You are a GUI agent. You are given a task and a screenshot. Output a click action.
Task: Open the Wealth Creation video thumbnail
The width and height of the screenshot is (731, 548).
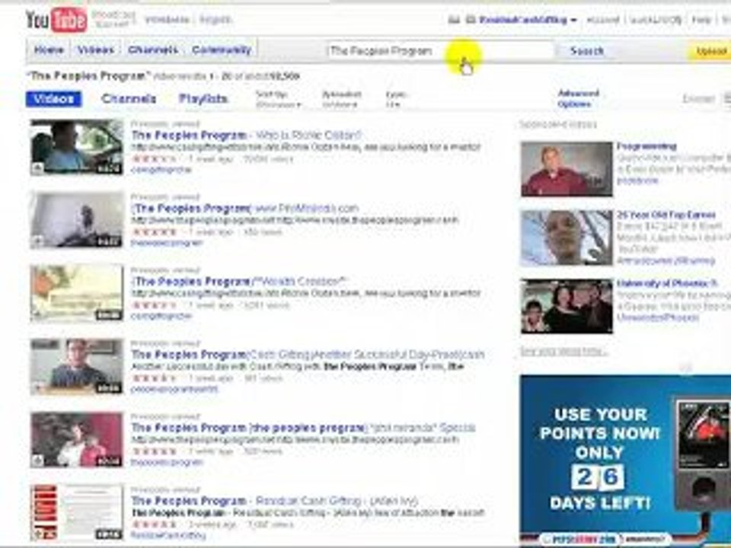77,294
